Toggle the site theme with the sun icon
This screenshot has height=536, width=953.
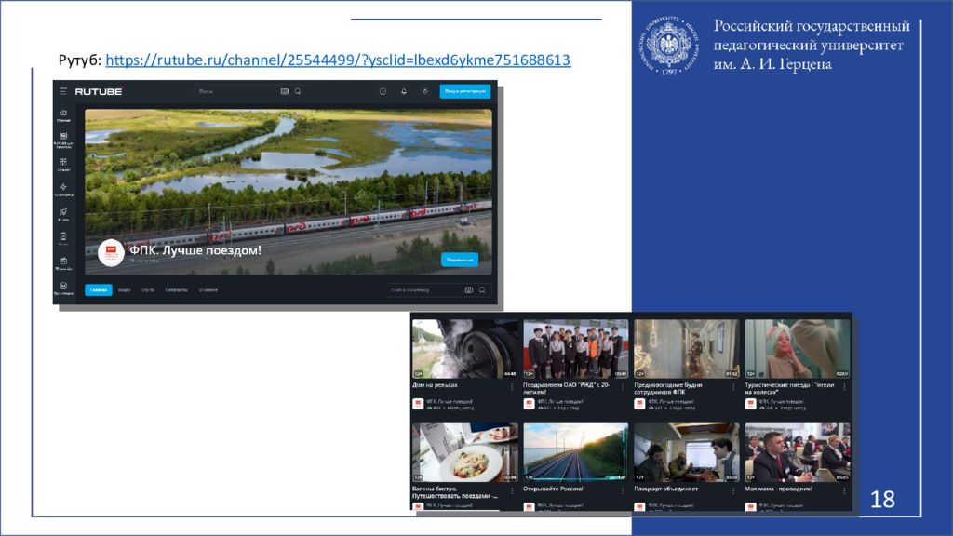click(424, 91)
